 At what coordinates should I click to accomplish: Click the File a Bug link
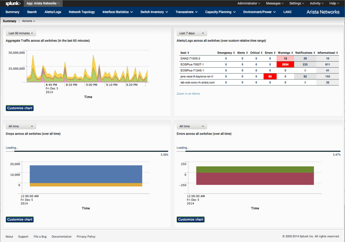tap(40, 237)
